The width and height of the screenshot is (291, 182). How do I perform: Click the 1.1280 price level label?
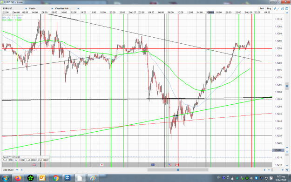[x=278, y=63]
